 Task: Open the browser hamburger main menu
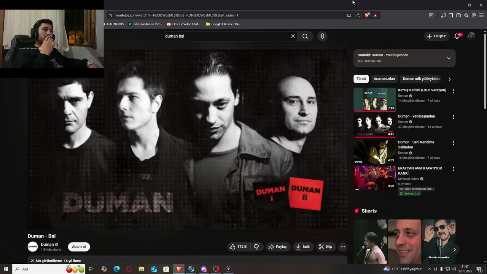point(481,15)
